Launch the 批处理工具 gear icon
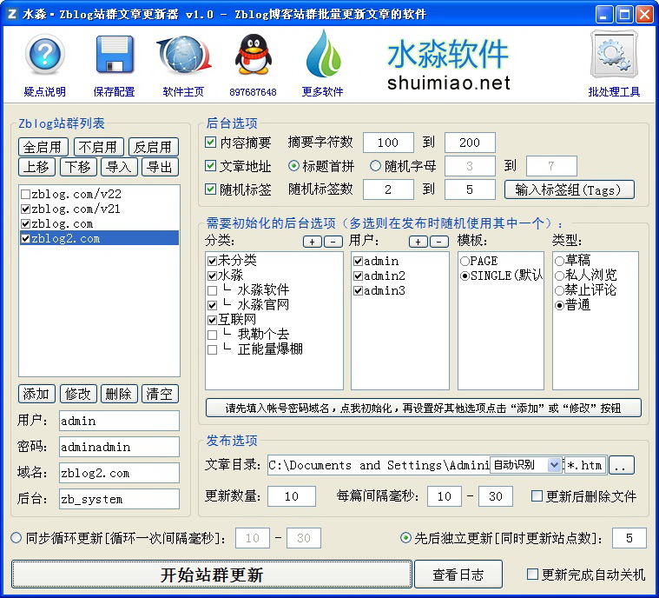Viewport: 659px width, 598px height. 614,55
